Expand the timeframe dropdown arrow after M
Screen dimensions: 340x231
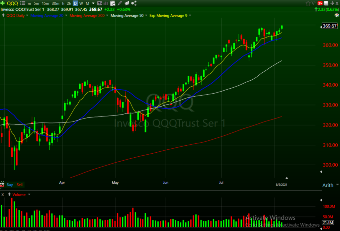tap(93, 3)
